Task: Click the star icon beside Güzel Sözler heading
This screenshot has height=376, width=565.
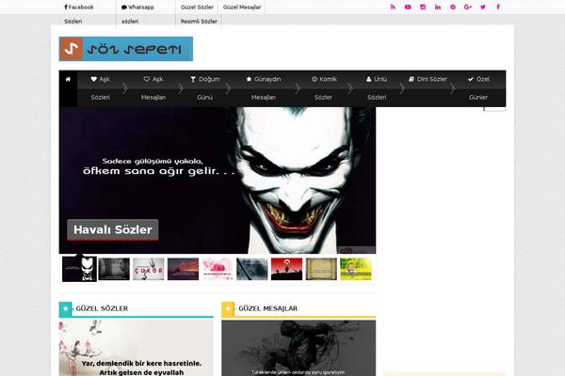Action: [x=66, y=308]
